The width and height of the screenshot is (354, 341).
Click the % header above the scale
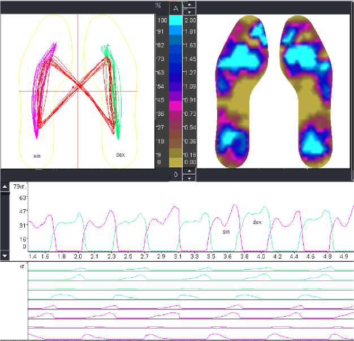coord(158,6)
